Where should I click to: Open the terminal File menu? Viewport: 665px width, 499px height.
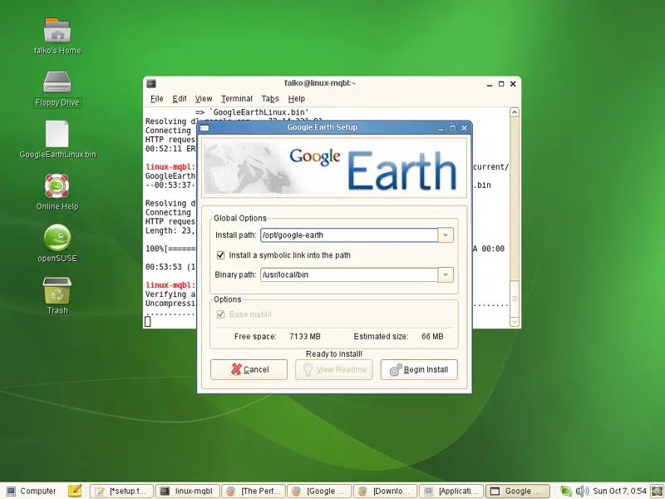click(156, 99)
